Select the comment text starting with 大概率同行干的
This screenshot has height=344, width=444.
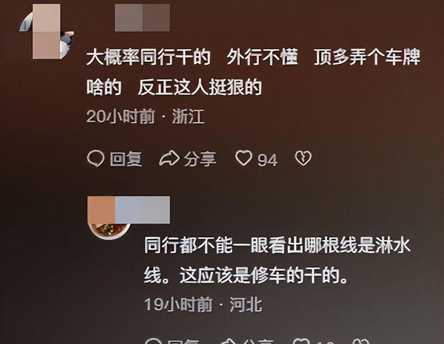[253, 72]
